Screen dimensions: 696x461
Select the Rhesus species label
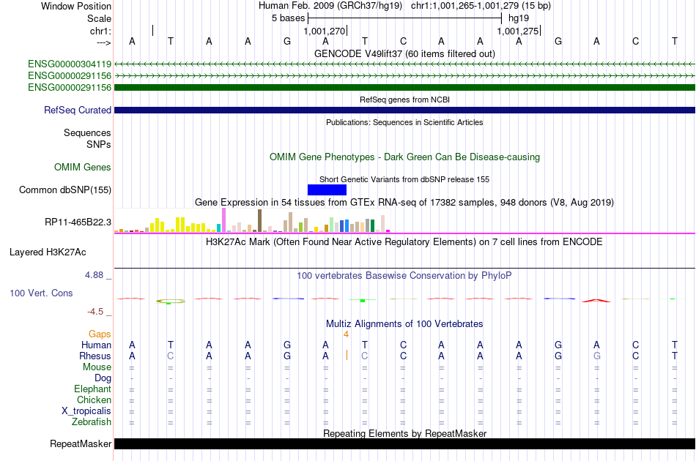point(95,356)
